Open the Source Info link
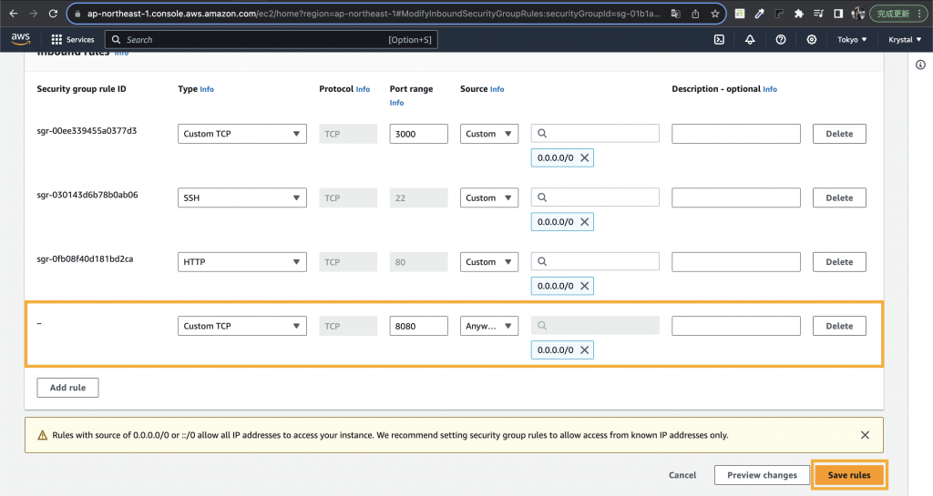This screenshot has width=933, height=496. tap(497, 89)
